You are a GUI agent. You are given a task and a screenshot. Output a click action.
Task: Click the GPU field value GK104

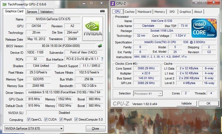(x=36, y=26)
